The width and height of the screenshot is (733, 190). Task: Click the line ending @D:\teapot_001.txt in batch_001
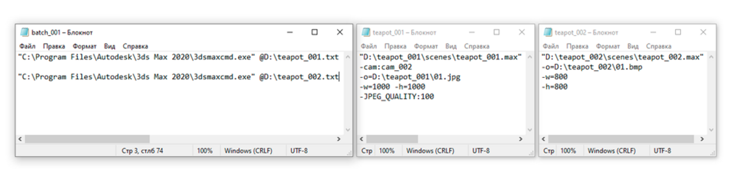coord(178,57)
